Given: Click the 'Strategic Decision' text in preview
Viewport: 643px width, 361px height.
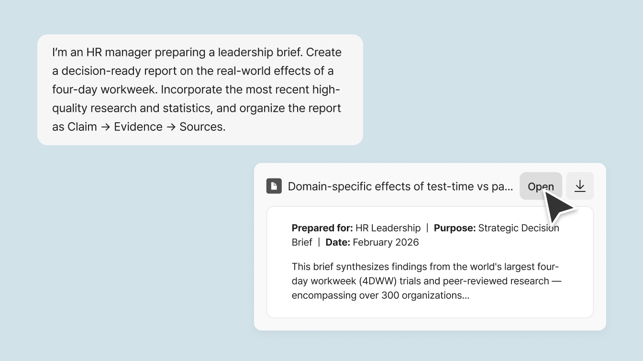Looking at the screenshot, I should coord(519,228).
